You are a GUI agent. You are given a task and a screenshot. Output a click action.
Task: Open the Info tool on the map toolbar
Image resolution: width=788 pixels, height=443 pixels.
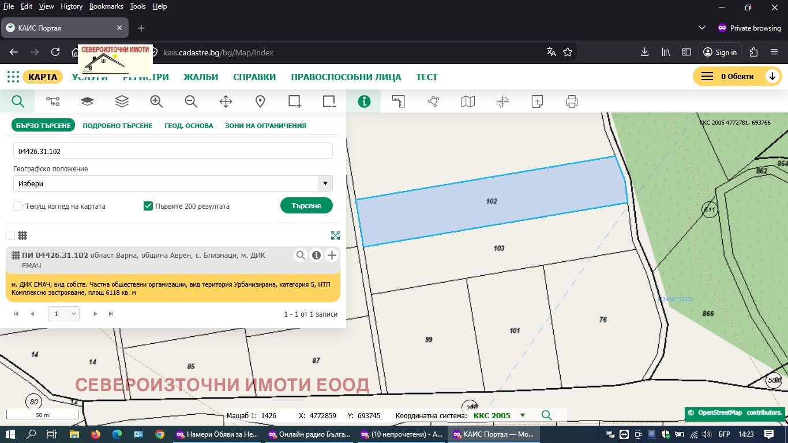click(364, 101)
